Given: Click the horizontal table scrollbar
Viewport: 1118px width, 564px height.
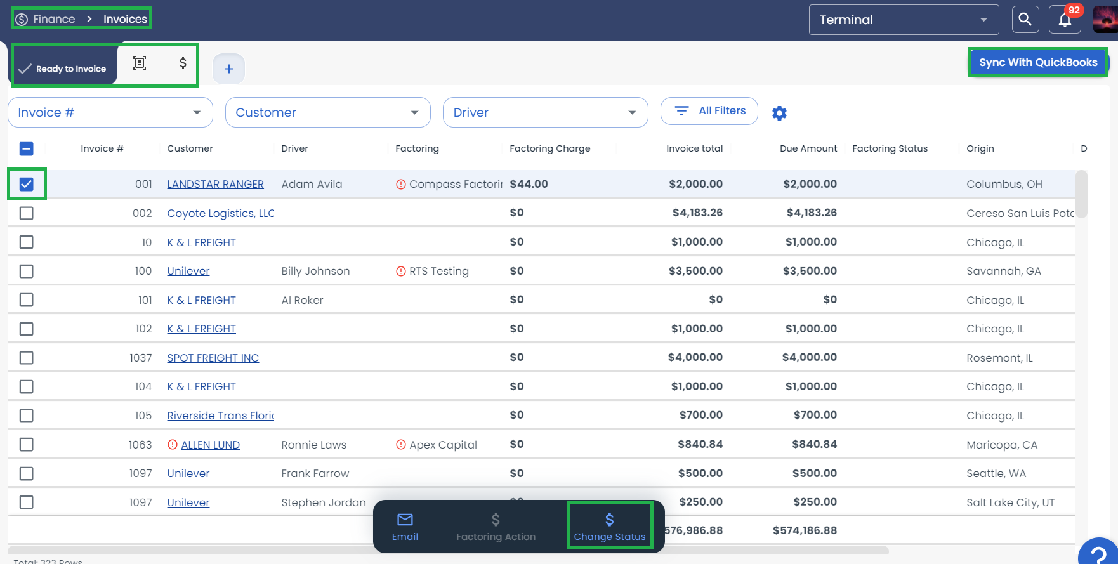Looking at the screenshot, I should [x=448, y=550].
